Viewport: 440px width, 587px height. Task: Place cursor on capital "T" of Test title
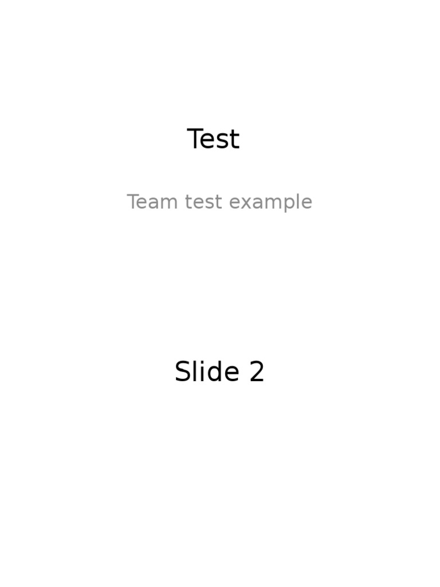pos(196,139)
